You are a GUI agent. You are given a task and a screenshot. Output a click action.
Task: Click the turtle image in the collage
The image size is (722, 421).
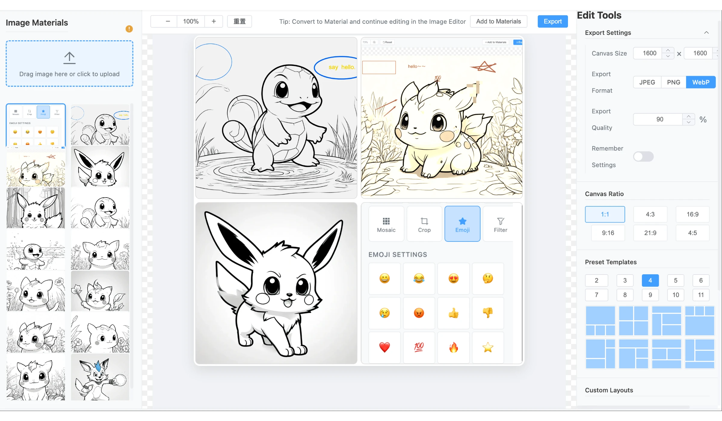click(276, 118)
